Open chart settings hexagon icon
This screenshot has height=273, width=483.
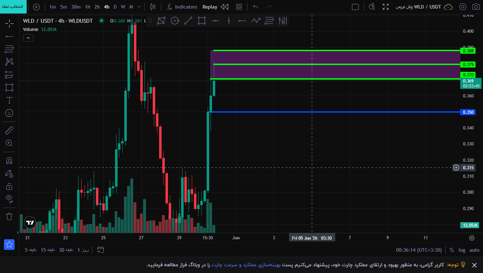point(462,7)
